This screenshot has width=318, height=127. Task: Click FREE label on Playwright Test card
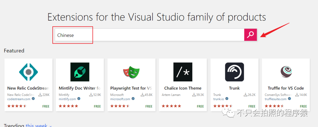point(149,106)
